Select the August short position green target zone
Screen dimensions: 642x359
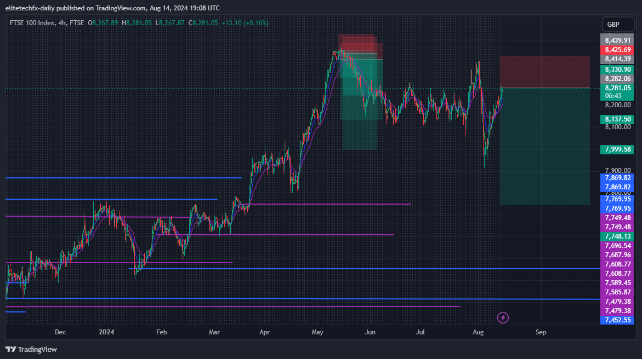click(545, 146)
